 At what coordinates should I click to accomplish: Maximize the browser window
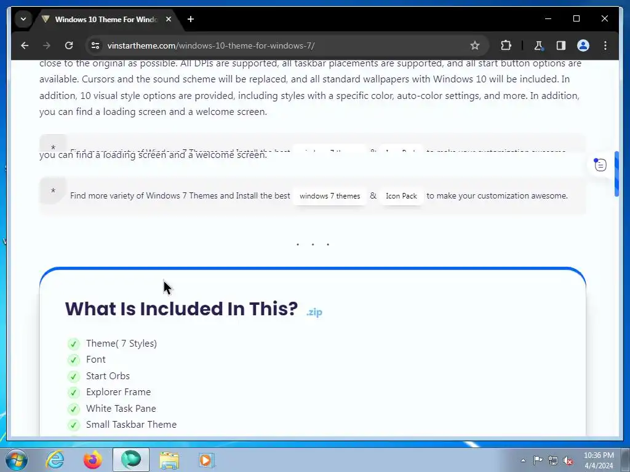tap(576, 18)
